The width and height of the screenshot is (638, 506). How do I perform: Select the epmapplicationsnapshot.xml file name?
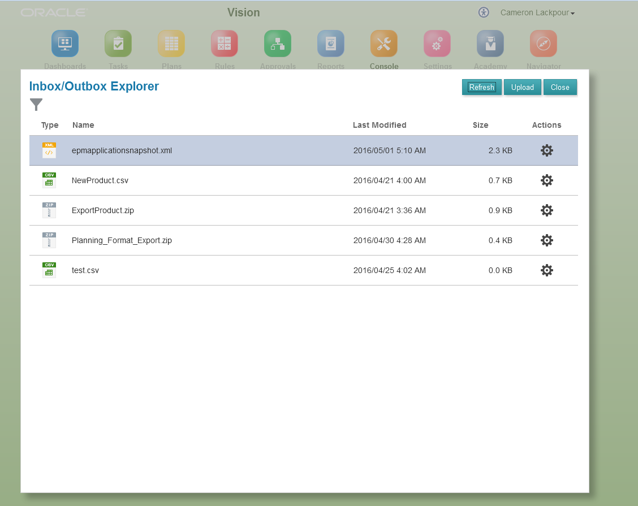coord(122,150)
